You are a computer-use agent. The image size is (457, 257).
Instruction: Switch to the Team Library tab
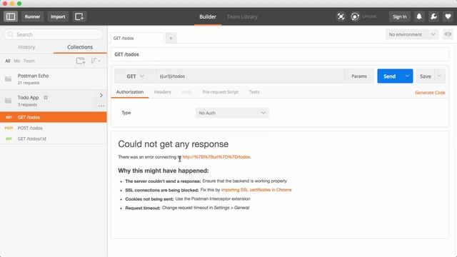[242, 16]
